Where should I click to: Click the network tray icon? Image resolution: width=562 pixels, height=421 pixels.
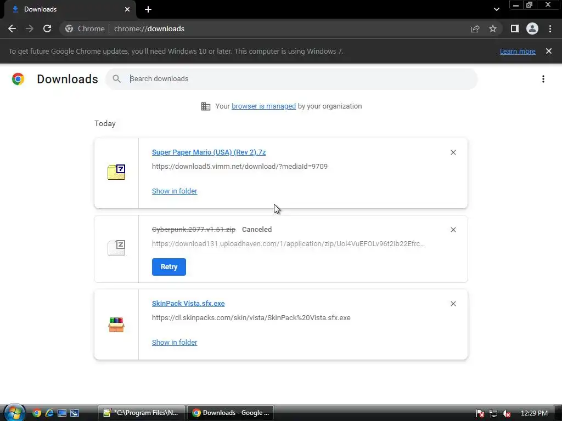[493, 413]
